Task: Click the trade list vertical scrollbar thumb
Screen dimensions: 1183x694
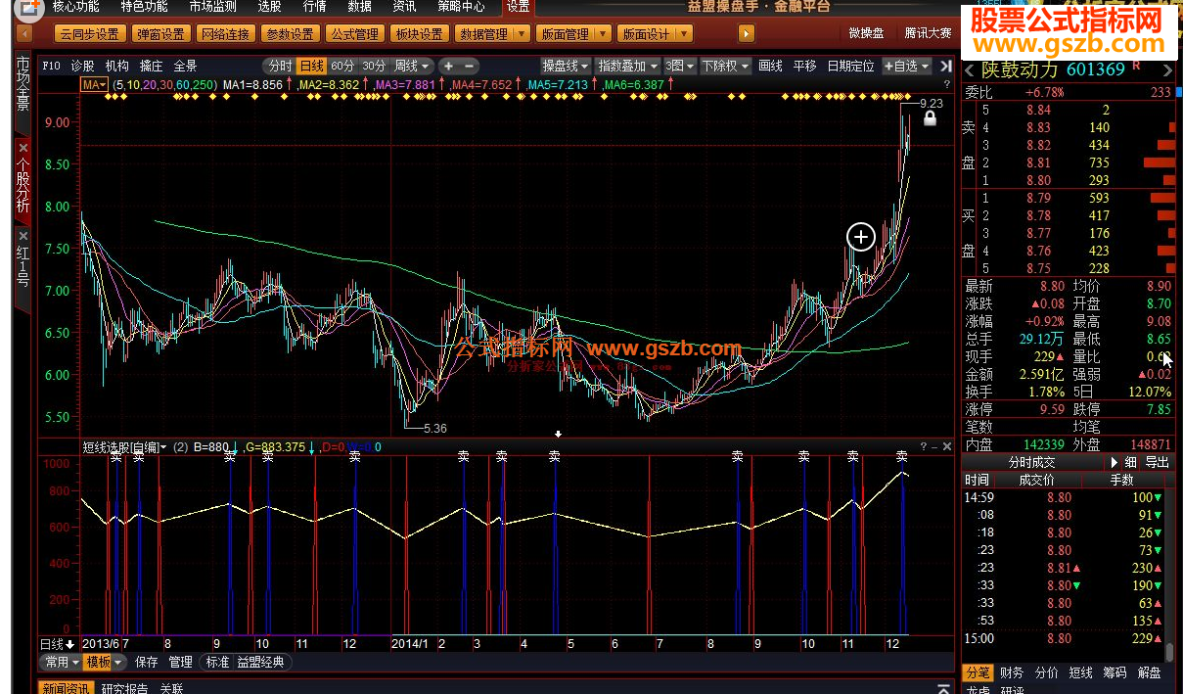Action: click(x=1169, y=652)
